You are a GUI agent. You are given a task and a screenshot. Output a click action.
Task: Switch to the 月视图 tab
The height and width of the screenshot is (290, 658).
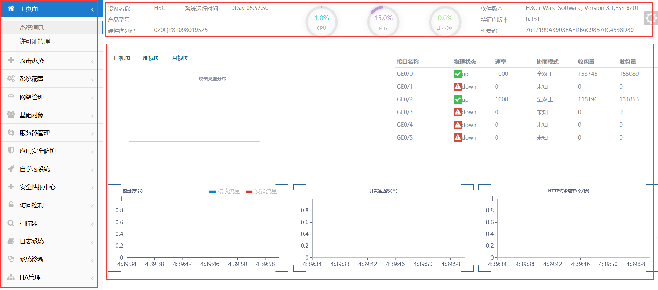point(180,58)
